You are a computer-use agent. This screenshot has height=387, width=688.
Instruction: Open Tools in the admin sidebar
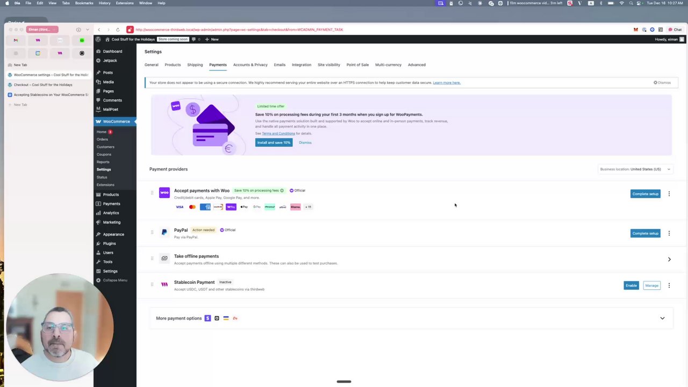coord(107,262)
